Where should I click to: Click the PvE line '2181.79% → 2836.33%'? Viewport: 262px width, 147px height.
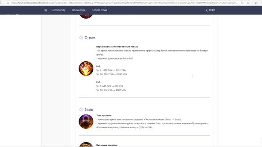coord(112,74)
